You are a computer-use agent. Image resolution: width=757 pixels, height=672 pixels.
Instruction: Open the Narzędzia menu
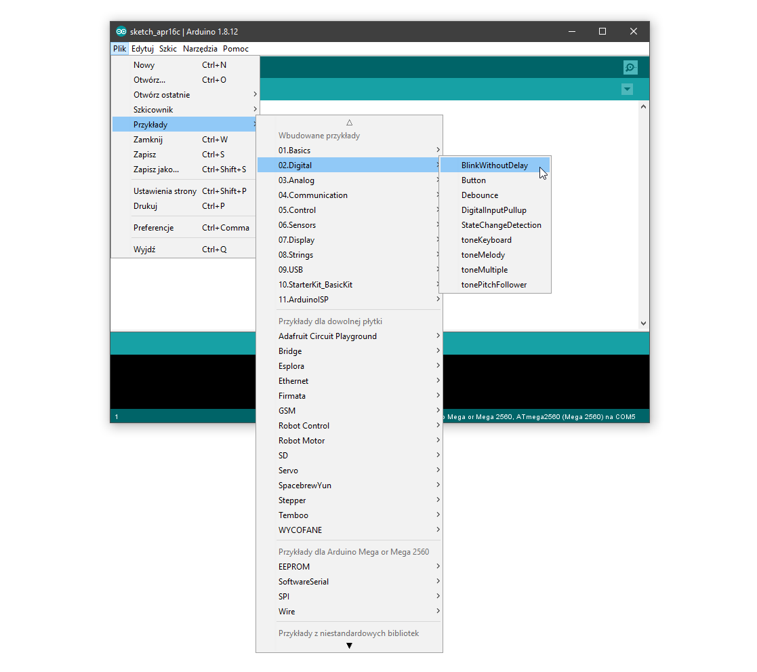(200, 49)
